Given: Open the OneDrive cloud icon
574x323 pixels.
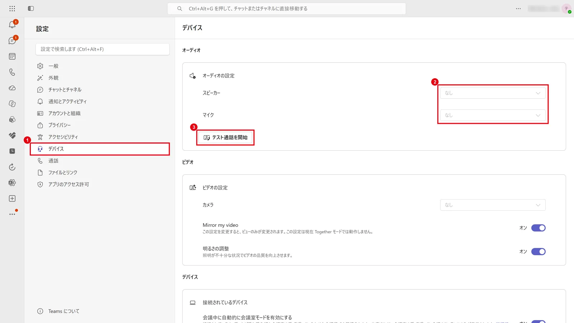Looking at the screenshot, I should click(12, 88).
